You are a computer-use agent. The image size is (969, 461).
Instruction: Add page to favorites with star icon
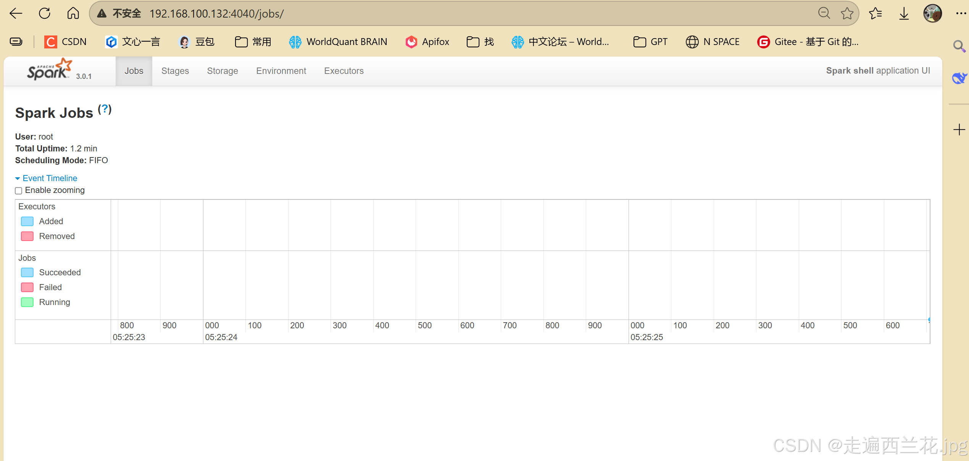(847, 14)
